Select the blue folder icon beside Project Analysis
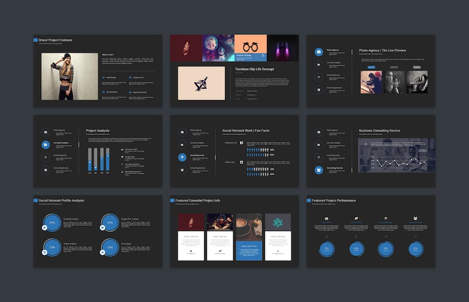 tap(46, 144)
